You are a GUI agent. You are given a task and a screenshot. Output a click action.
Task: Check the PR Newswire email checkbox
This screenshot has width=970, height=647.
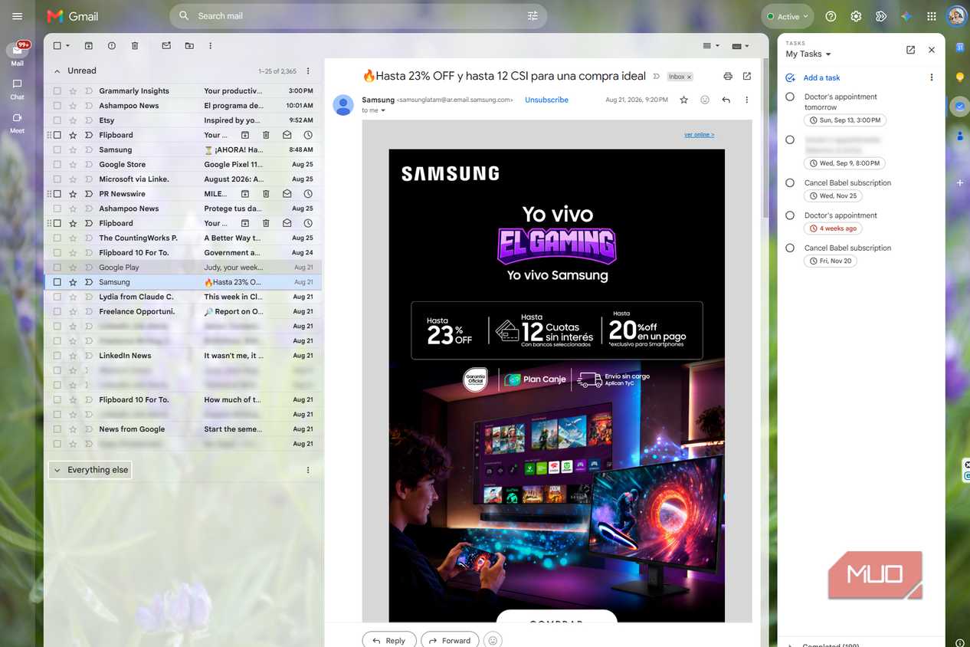(57, 194)
